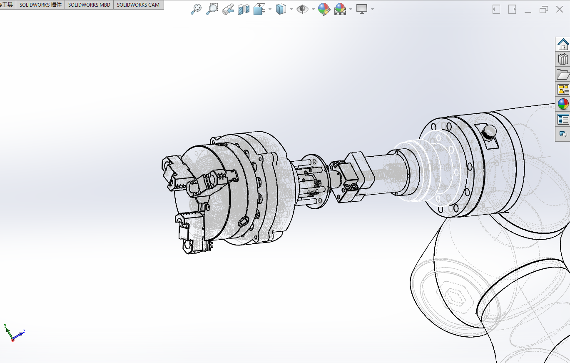Open the SOLIDWORKS MBD tab
The width and height of the screenshot is (570, 363).
click(x=89, y=5)
